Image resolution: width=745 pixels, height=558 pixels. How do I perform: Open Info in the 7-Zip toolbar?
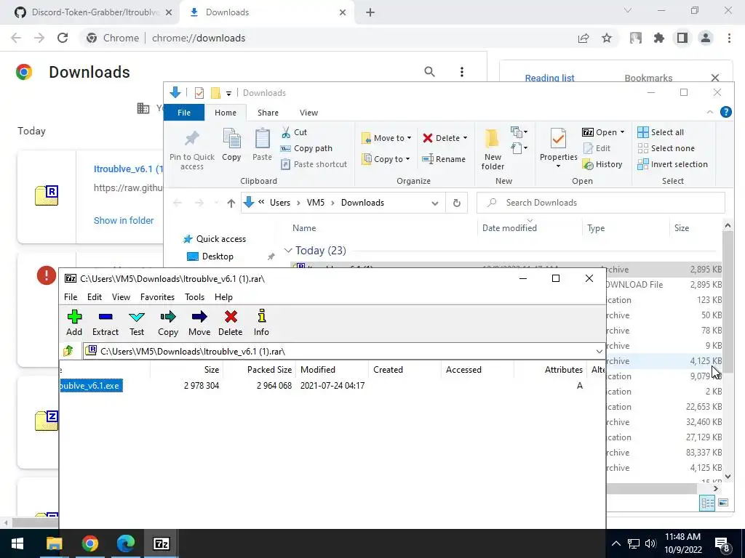(x=261, y=323)
